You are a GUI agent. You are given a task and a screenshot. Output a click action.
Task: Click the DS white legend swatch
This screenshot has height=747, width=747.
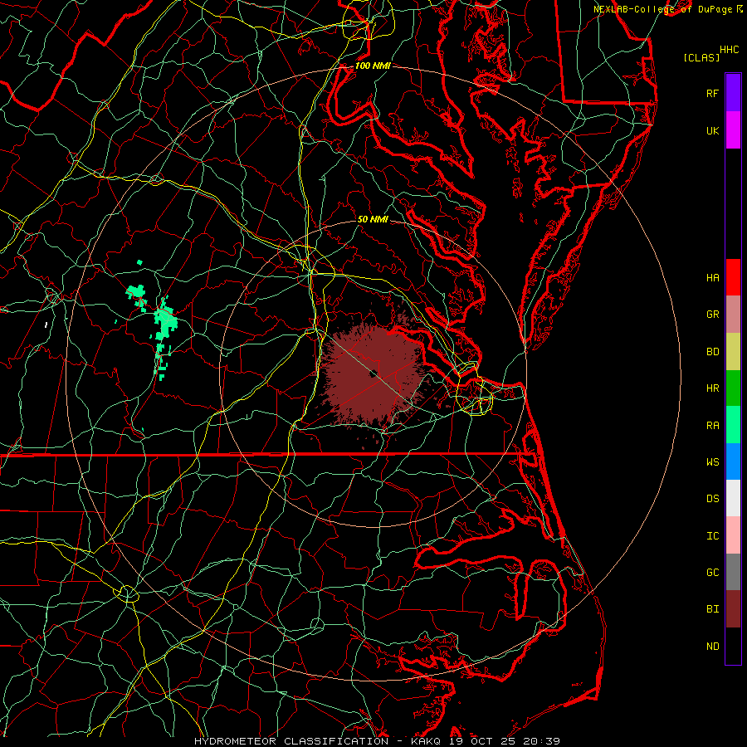[733, 498]
